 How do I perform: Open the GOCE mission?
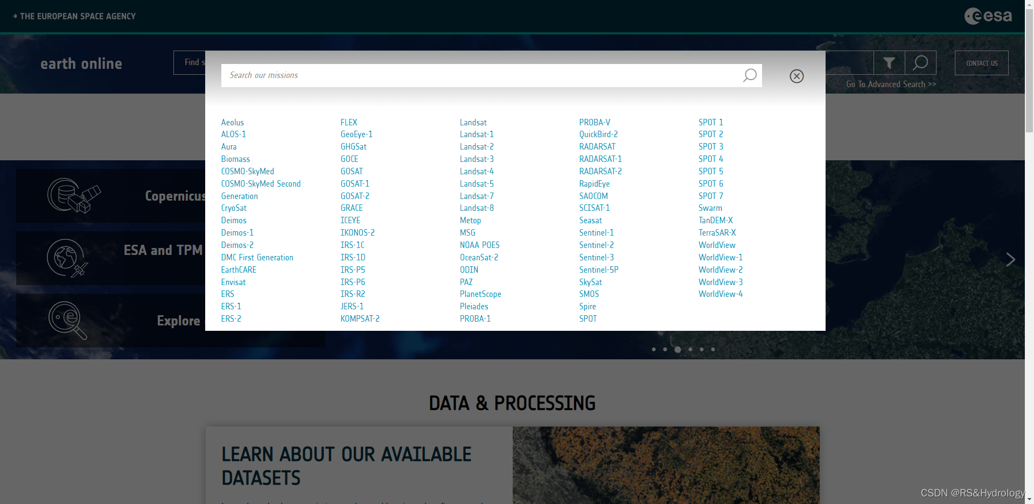[349, 159]
